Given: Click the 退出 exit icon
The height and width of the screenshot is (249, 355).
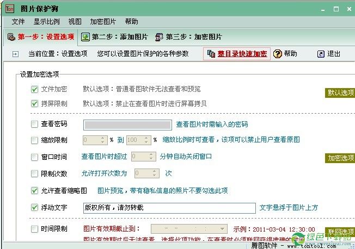Looking at the screenshot, I should click(321, 54).
